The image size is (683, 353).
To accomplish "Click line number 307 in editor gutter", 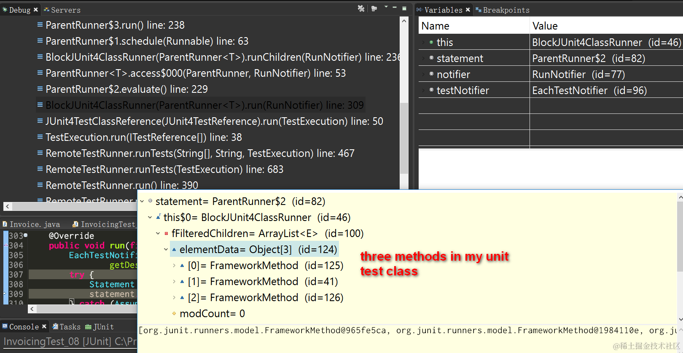I will pos(16,275).
